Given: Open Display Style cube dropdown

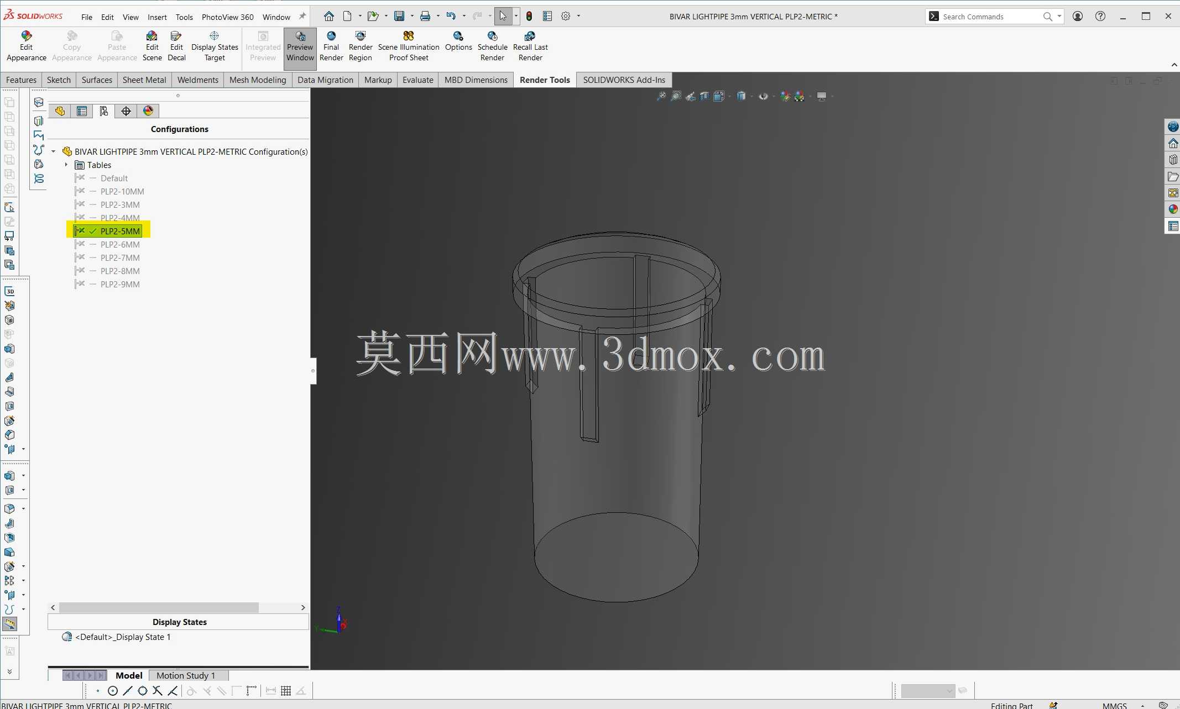Looking at the screenshot, I should pyautogui.click(x=751, y=97).
